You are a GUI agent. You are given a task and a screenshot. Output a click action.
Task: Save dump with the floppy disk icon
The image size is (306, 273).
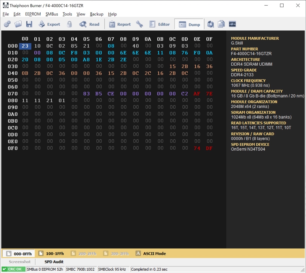[29, 24]
